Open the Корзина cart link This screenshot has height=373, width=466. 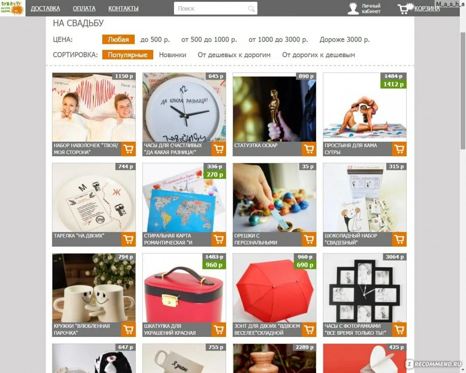pyautogui.click(x=427, y=8)
